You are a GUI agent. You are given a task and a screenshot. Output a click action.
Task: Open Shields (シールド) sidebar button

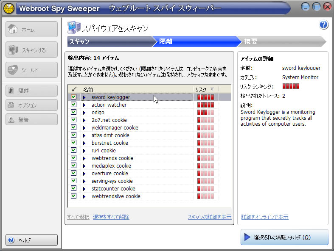click(x=31, y=70)
